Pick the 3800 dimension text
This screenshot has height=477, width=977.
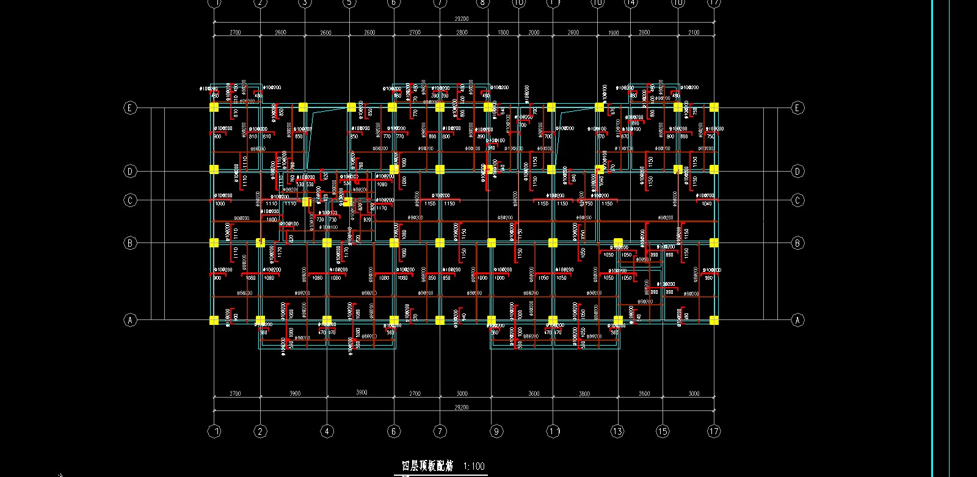click(x=584, y=394)
